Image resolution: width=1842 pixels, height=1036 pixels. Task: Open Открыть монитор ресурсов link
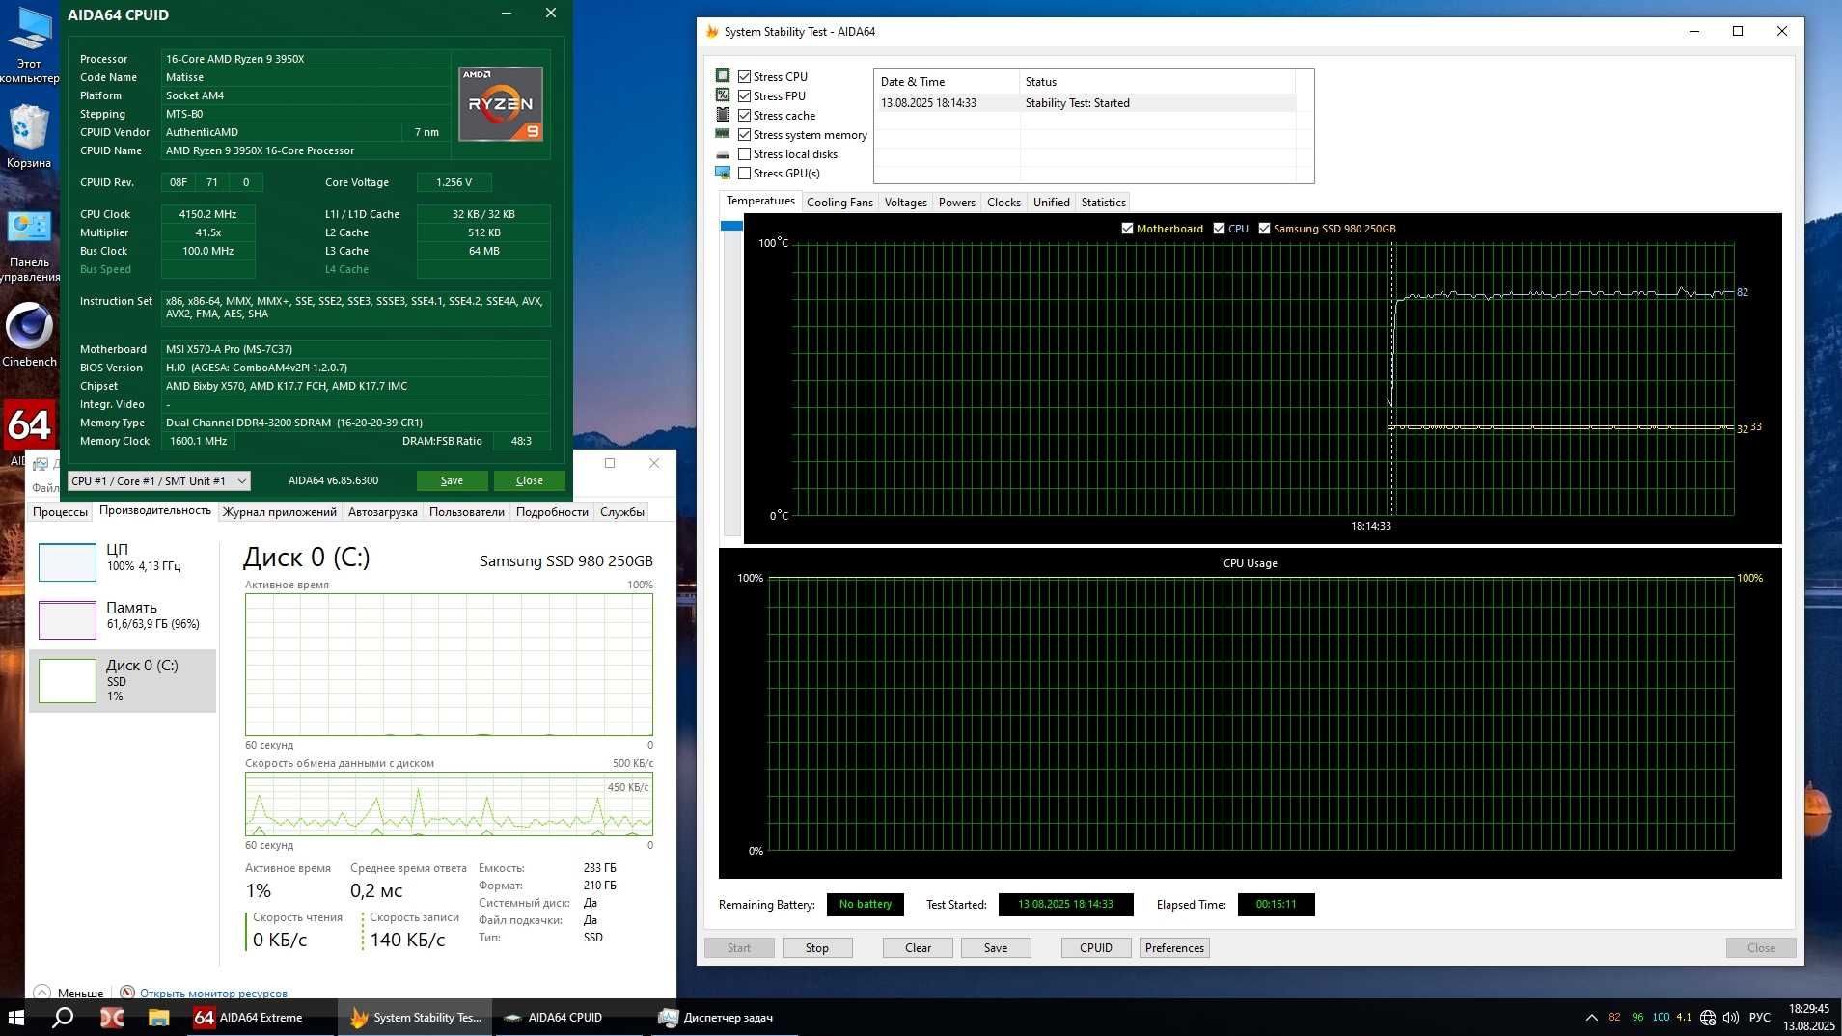tap(213, 993)
